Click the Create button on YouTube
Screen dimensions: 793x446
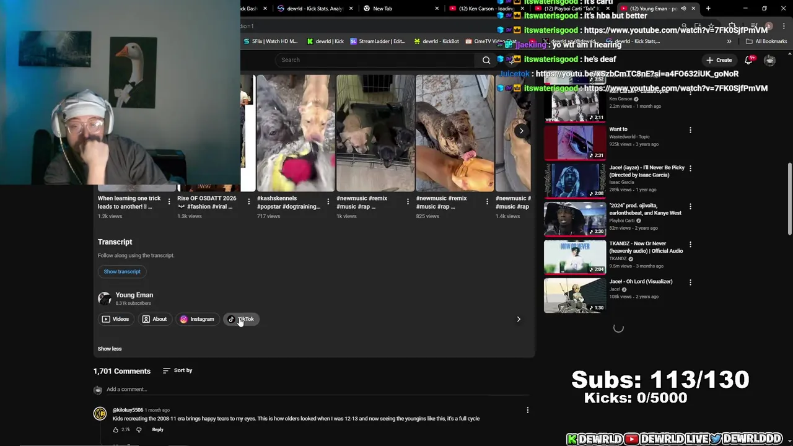point(719,60)
